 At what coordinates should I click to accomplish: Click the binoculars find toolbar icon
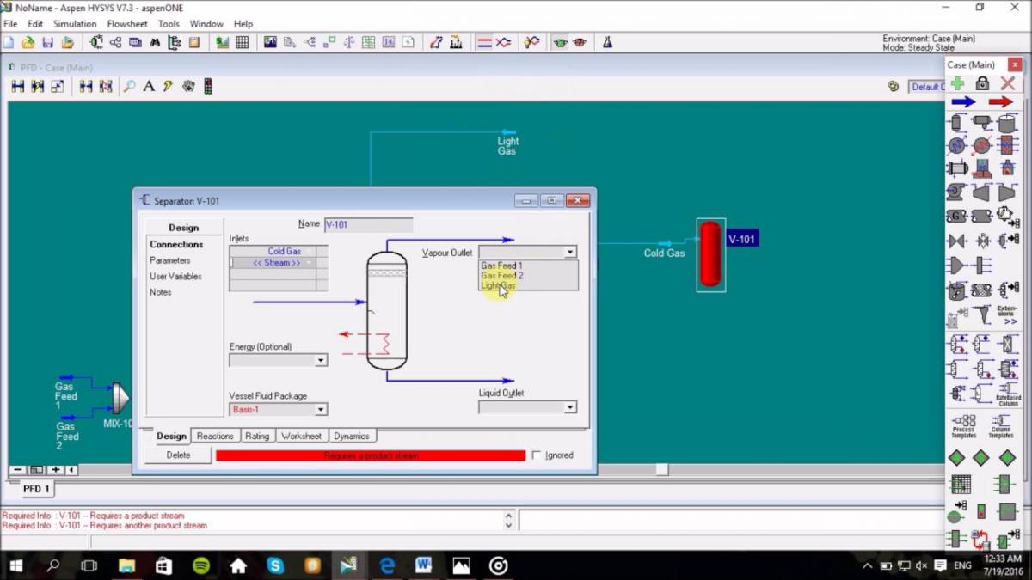click(155, 41)
